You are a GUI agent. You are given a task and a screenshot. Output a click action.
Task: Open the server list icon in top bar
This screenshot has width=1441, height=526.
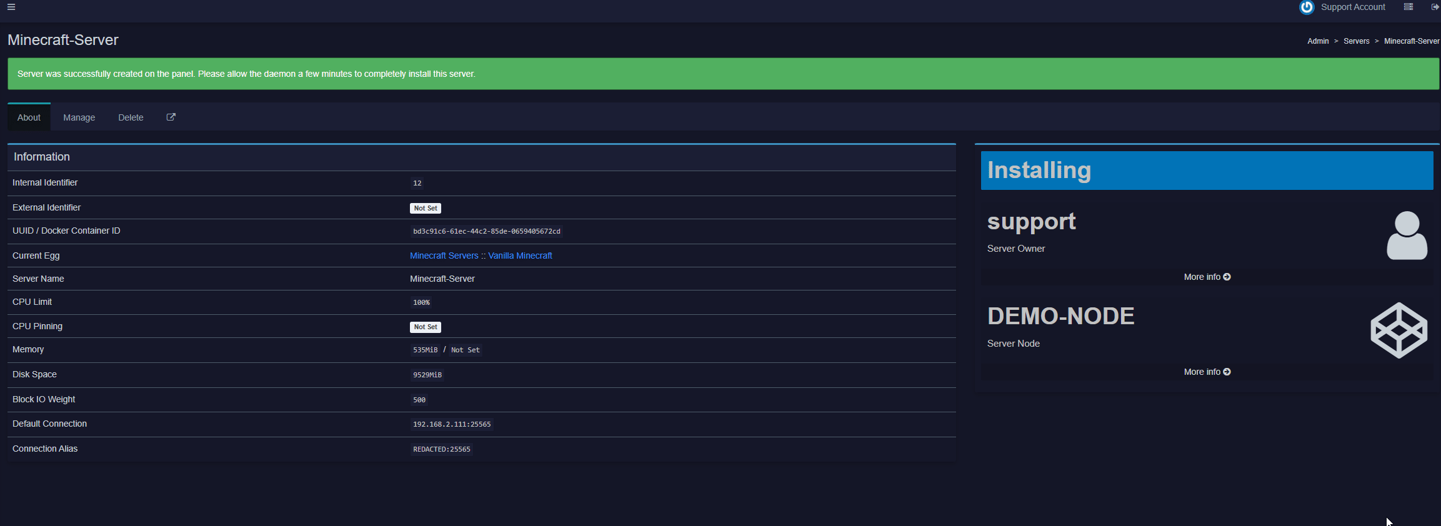tap(1409, 7)
